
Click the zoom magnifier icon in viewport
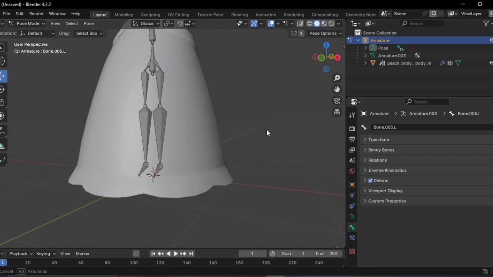[337, 78]
